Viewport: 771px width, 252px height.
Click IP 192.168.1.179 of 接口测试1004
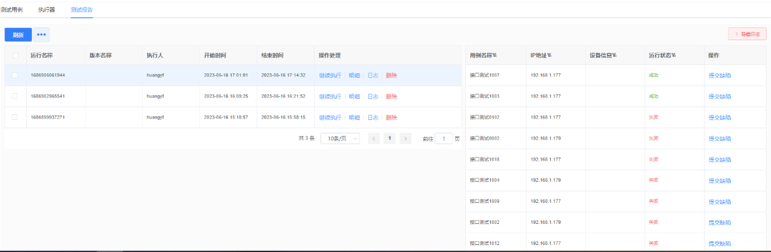coord(546,181)
